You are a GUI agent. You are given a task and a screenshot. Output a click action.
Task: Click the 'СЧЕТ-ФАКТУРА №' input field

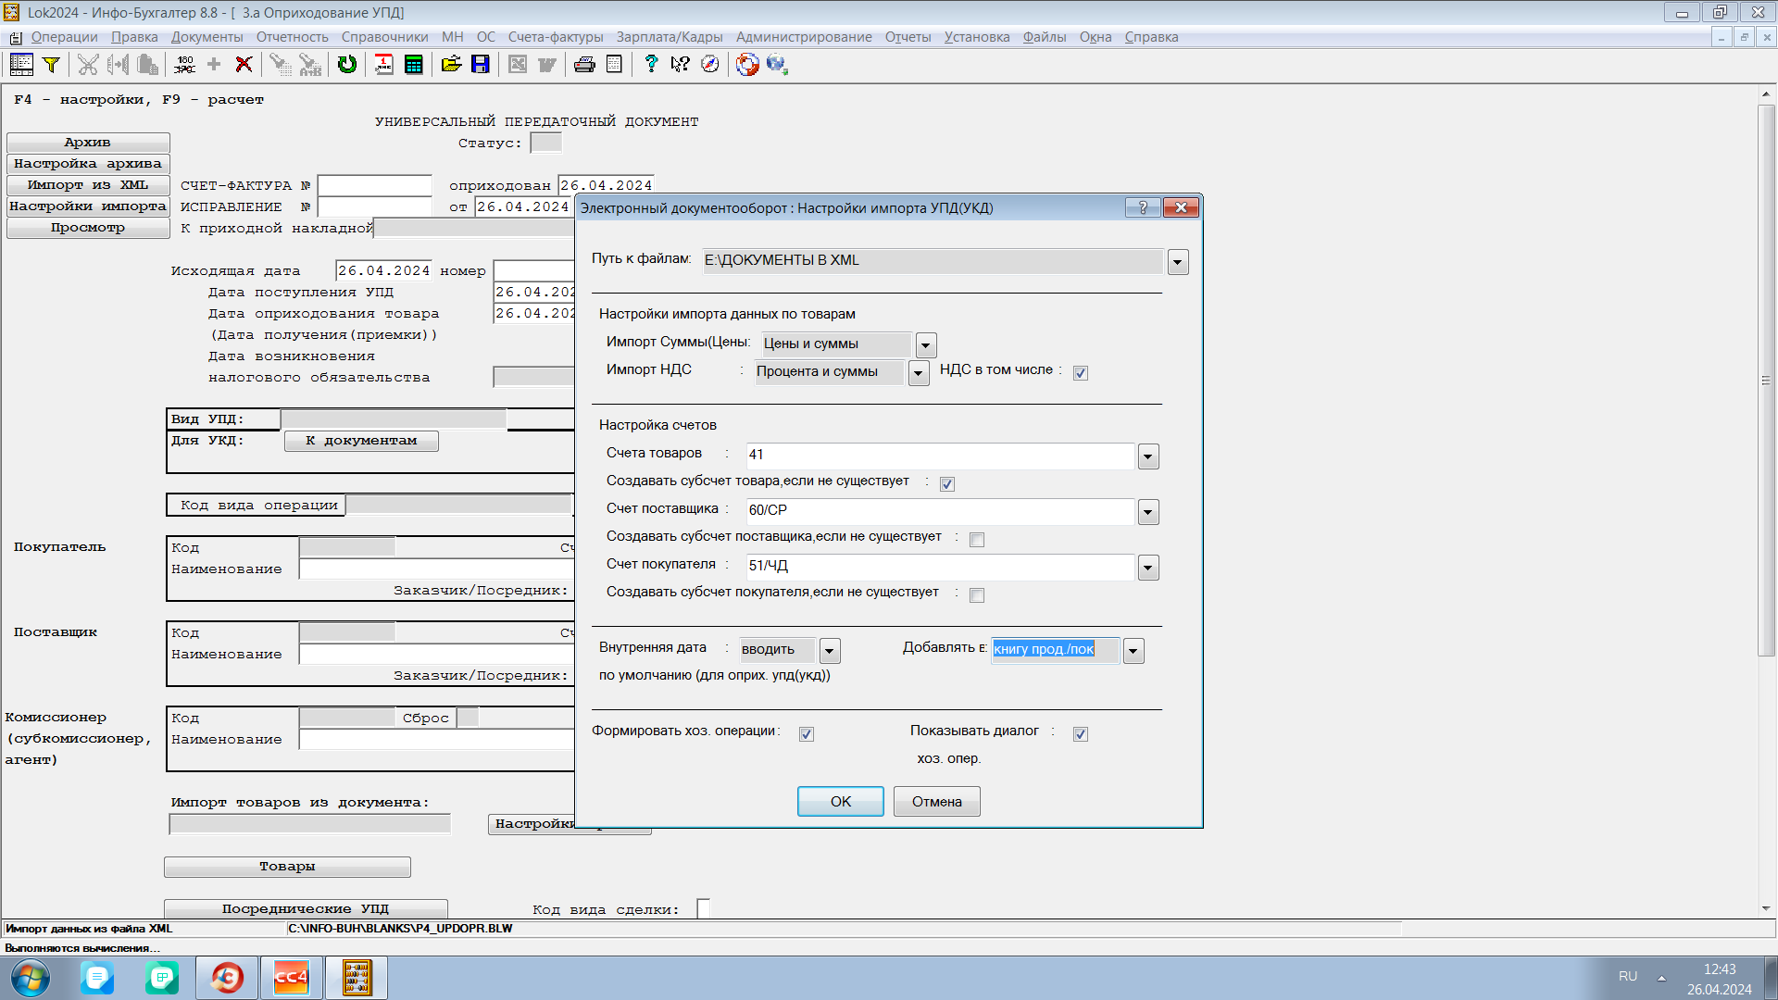click(x=375, y=185)
